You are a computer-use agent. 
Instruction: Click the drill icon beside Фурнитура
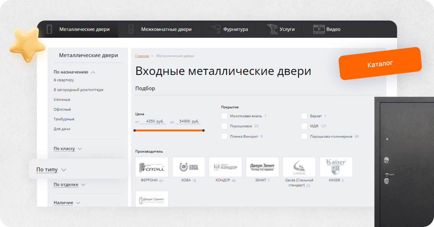(x=216, y=29)
